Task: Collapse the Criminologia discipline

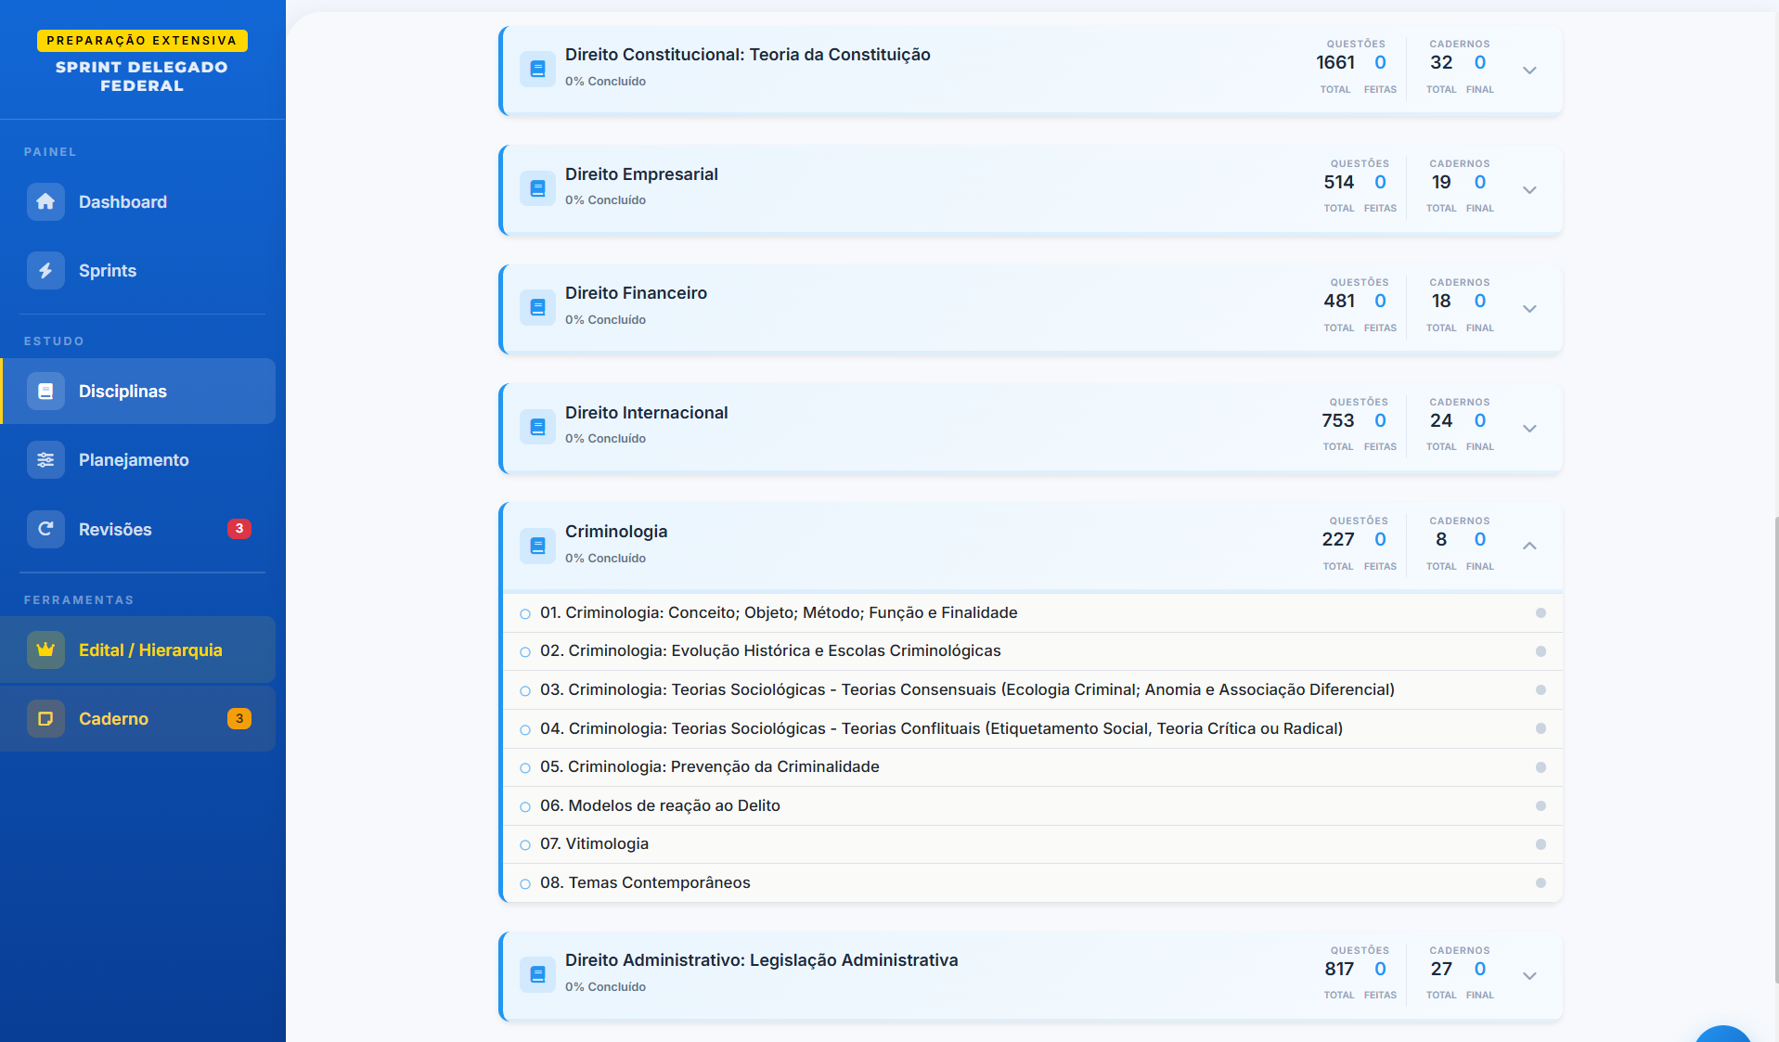Action: (x=1529, y=546)
